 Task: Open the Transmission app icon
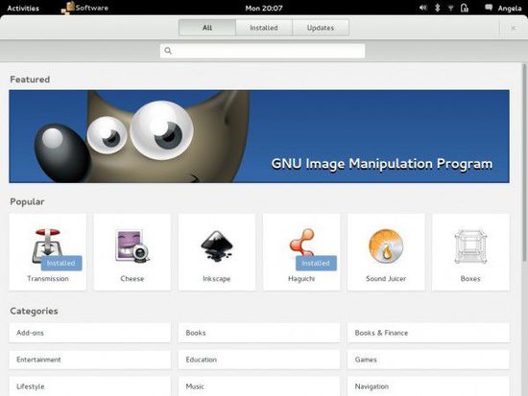(x=47, y=246)
